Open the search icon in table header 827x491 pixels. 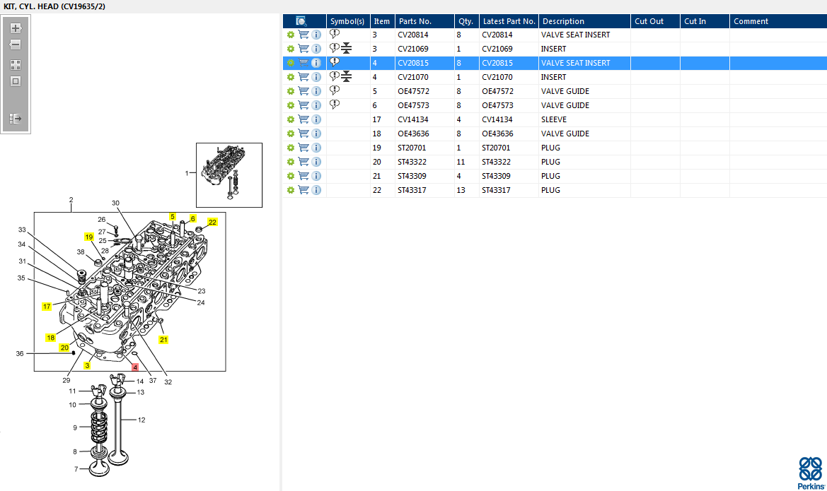[x=301, y=21]
